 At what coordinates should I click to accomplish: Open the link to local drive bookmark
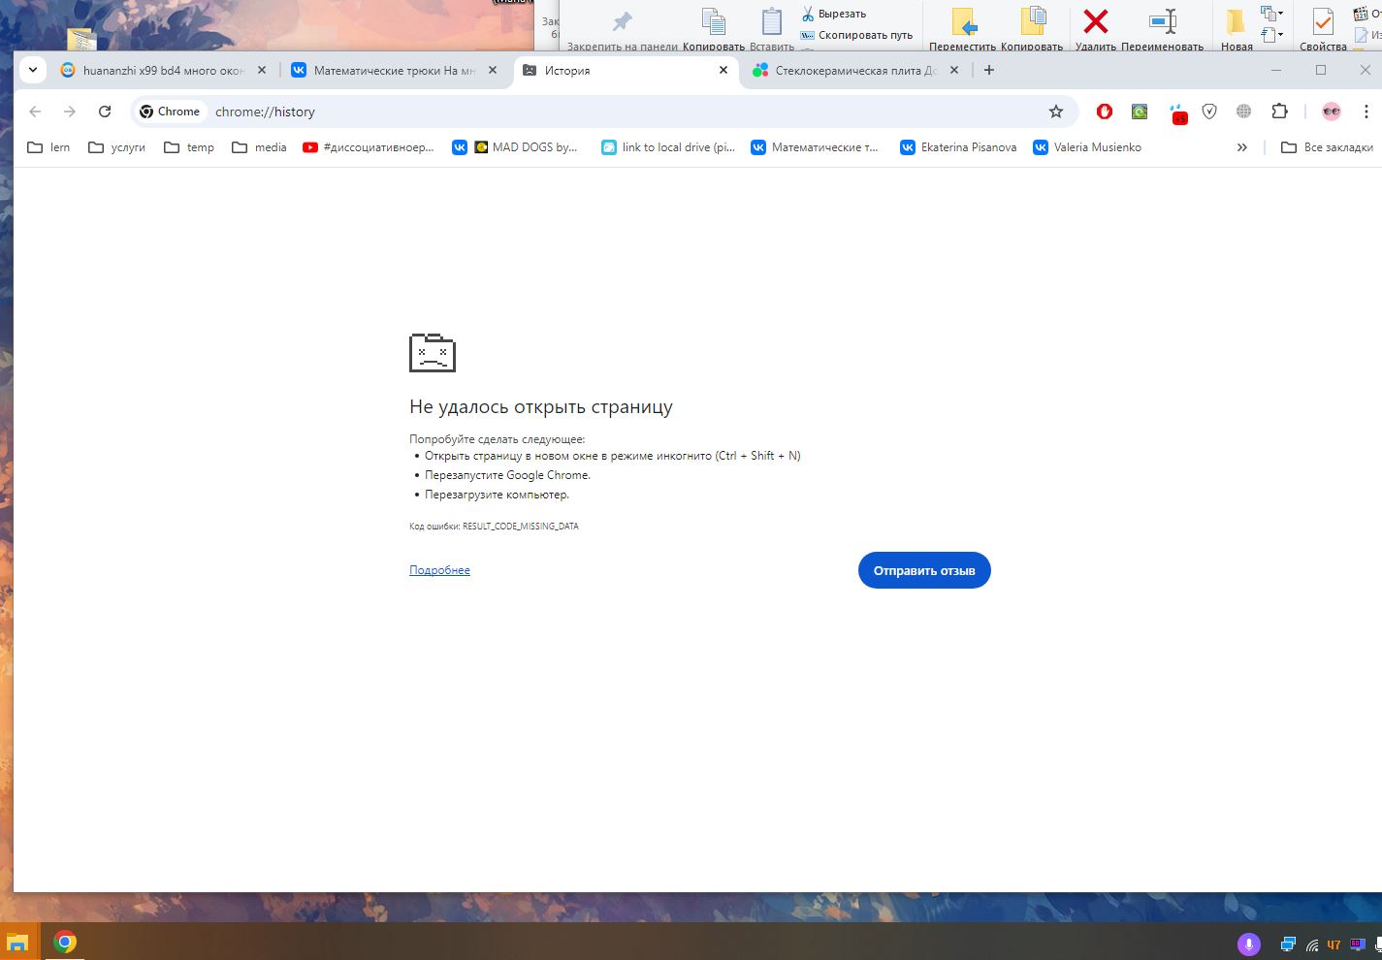(x=668, y=147)
